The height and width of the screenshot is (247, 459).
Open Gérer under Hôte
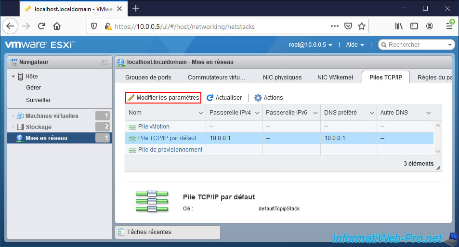33,88
